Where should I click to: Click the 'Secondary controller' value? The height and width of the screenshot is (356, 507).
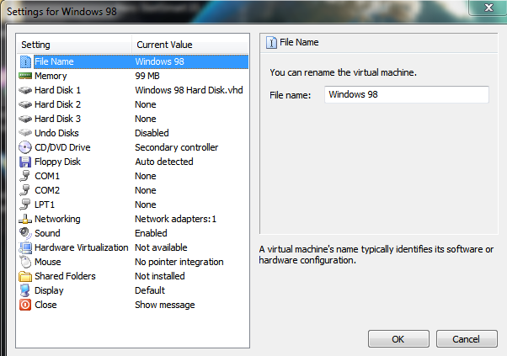(x=177, y=147)
